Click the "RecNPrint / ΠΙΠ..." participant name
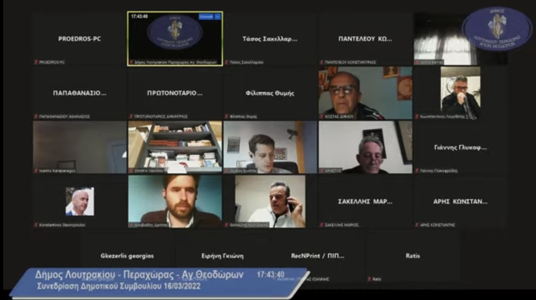 [318, 256]
